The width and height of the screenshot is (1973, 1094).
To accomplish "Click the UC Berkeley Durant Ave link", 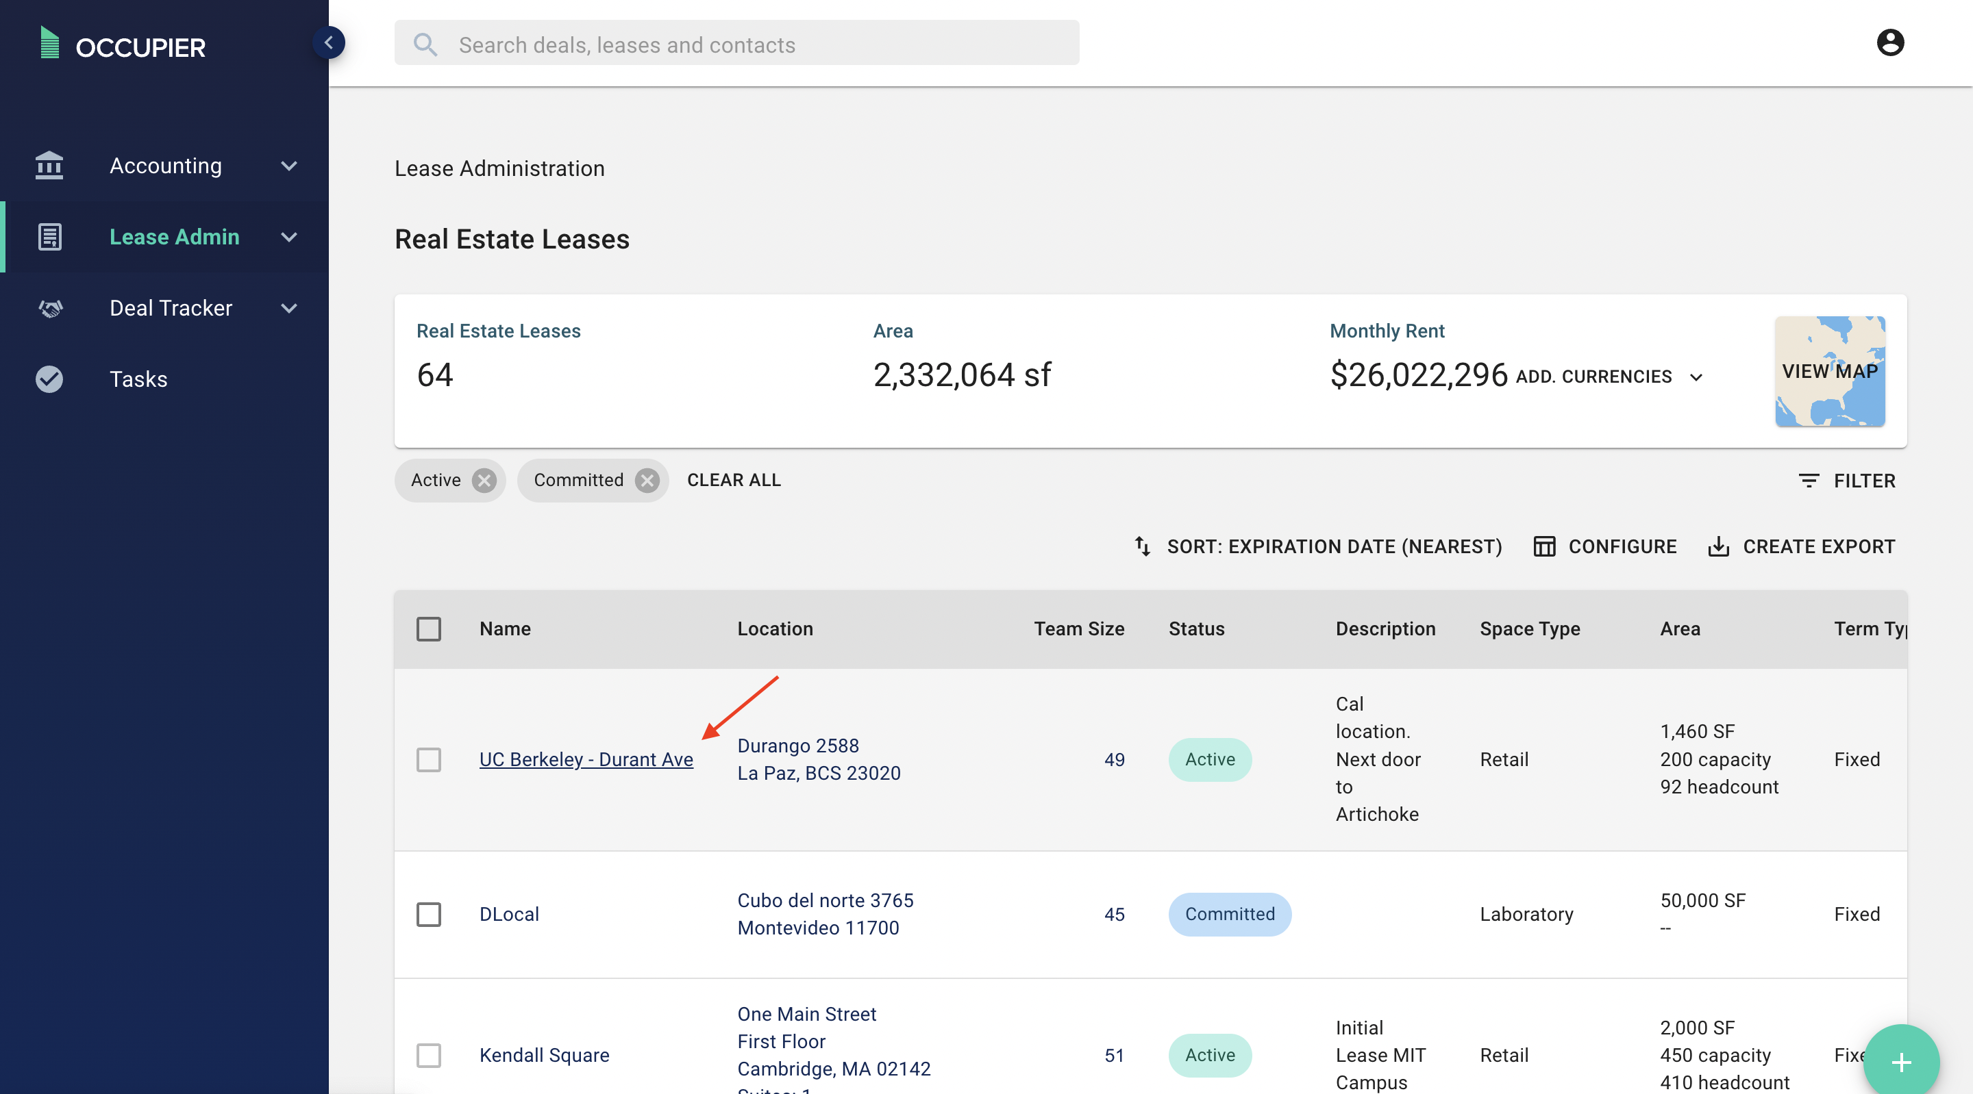I will coord(586,759).
